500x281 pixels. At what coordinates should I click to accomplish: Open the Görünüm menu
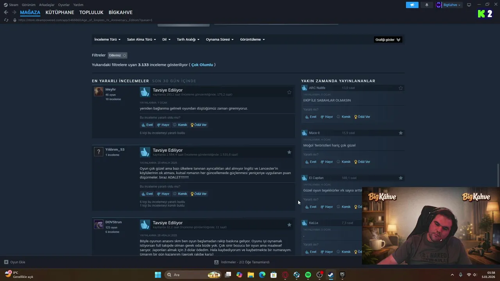pos(29,5)
